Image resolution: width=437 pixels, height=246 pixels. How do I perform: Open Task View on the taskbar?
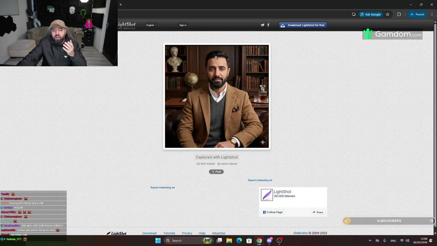[x=219, y=241]
